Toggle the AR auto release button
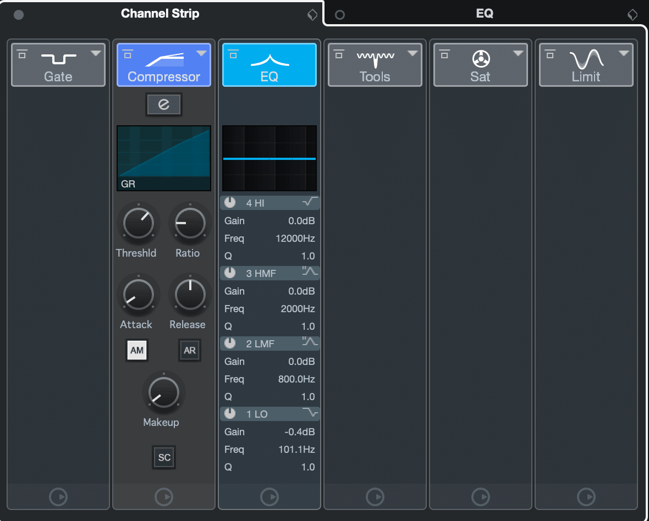 click(190, 351)
